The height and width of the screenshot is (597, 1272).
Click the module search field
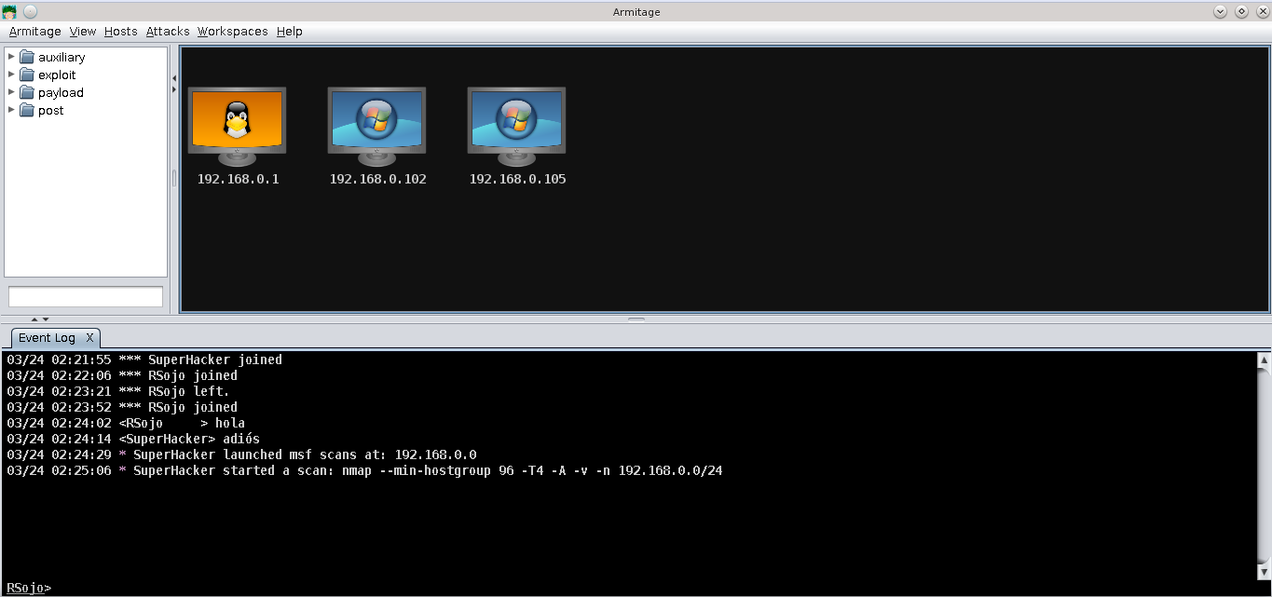[85, 296]
